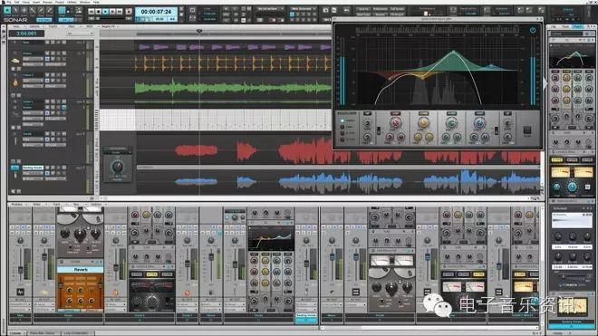Toggle the red low band enable button
The image size is (598, 336).
tap(395, 113)
